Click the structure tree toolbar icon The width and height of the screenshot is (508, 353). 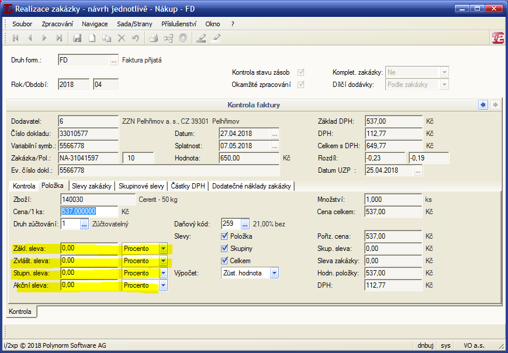click(x=168, y=38)
